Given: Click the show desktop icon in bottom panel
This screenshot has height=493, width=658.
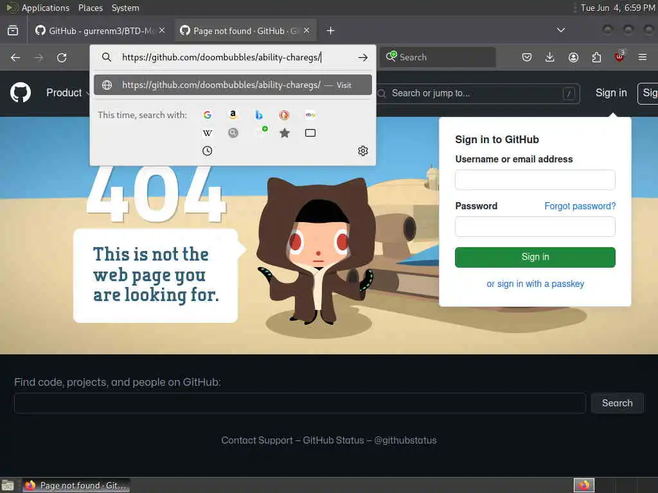Looking at the screenshot, I should (8, 485).
